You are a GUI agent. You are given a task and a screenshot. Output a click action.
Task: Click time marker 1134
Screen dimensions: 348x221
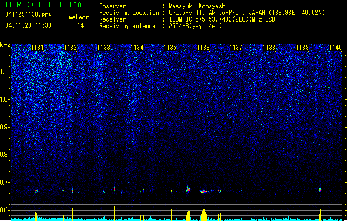(137, 48)
